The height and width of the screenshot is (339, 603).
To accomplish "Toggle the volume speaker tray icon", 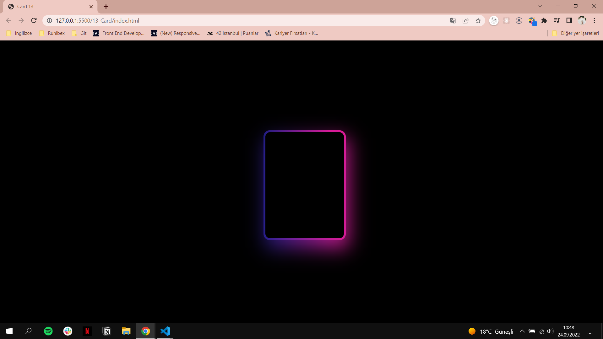I will click(550, 331).
